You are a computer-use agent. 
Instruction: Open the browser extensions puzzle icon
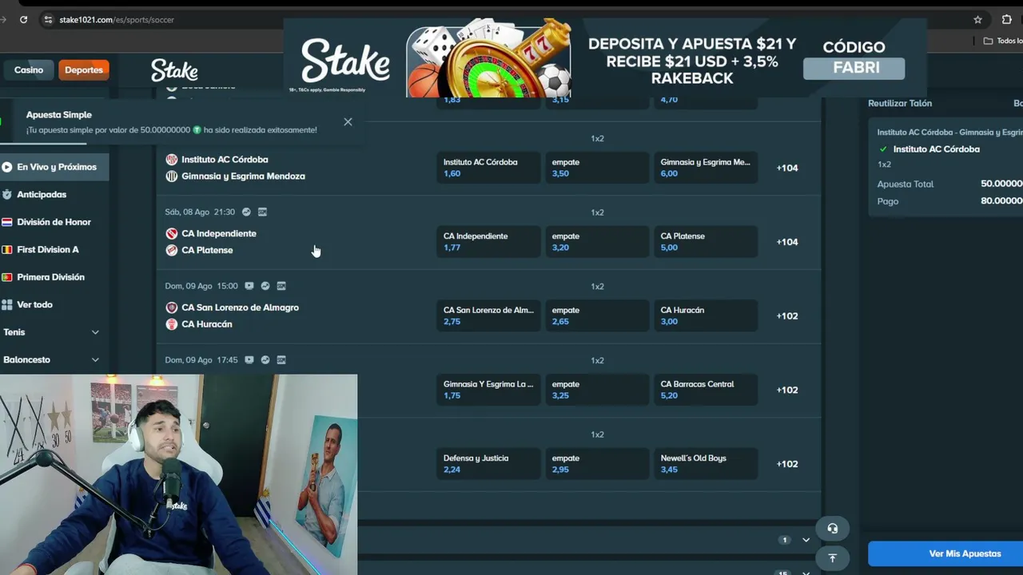(x=1006, y=19)
